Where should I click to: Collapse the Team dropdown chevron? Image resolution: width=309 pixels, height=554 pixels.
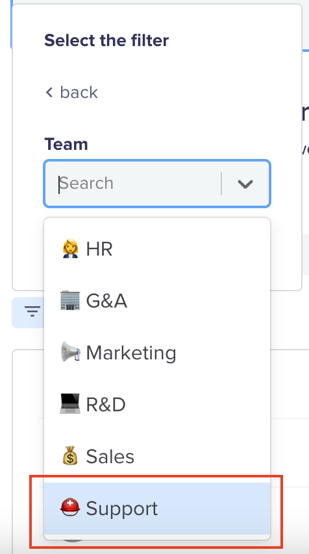[245, 184]
